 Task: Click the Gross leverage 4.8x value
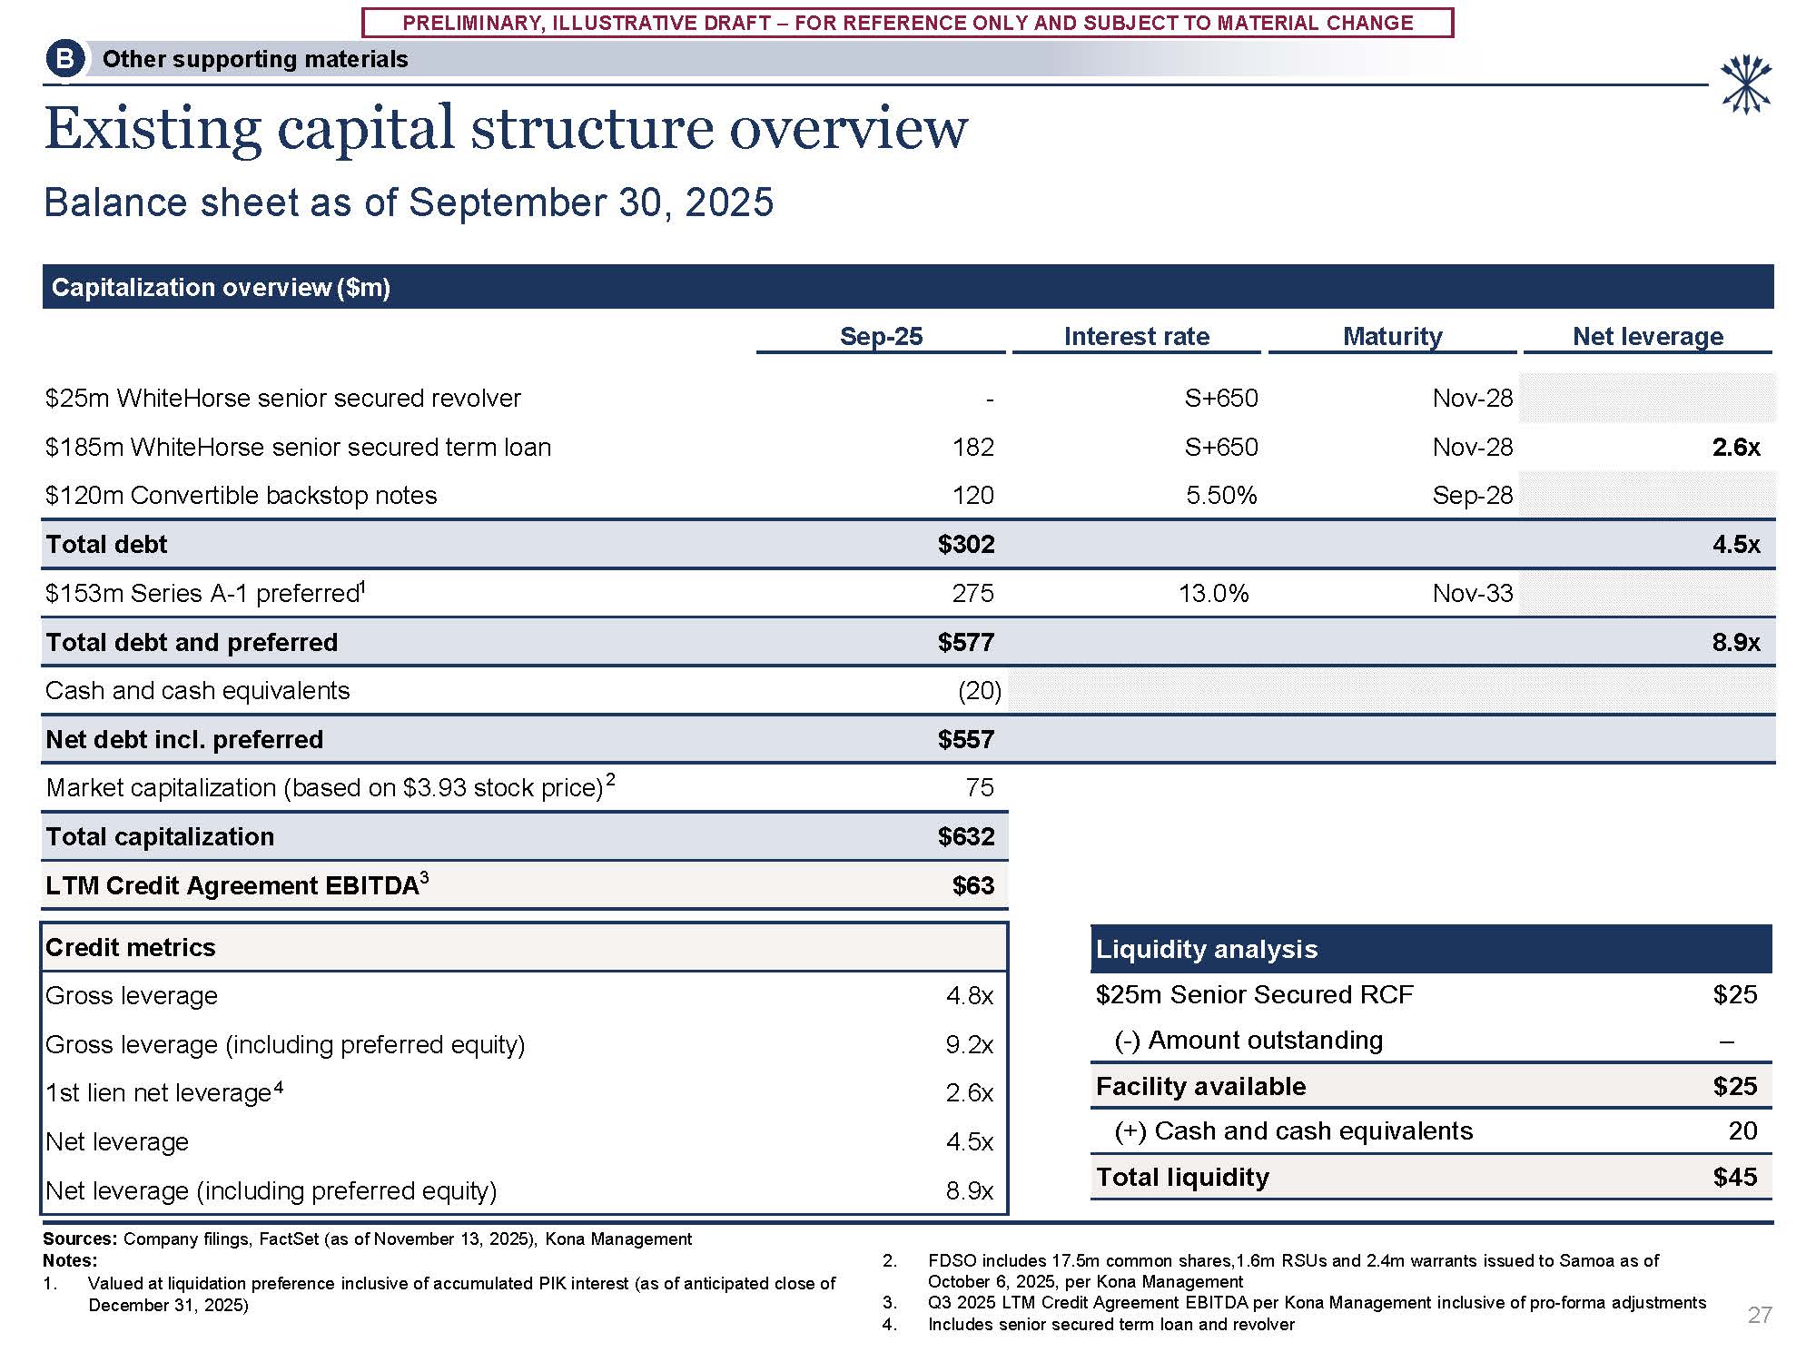pos(969,996)
